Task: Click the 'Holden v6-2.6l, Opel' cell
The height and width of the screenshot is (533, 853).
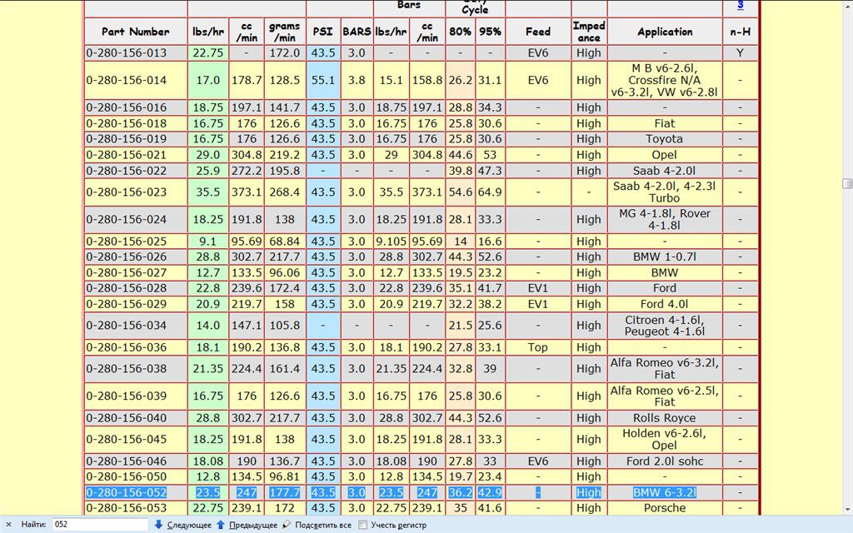Action: tap(665, 439)
